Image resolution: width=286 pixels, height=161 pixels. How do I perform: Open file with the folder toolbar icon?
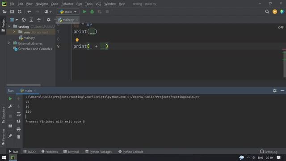4,12
